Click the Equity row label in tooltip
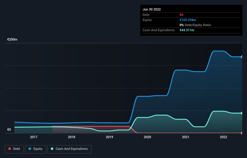Screen dimensions: 247x158 point(147,20)
